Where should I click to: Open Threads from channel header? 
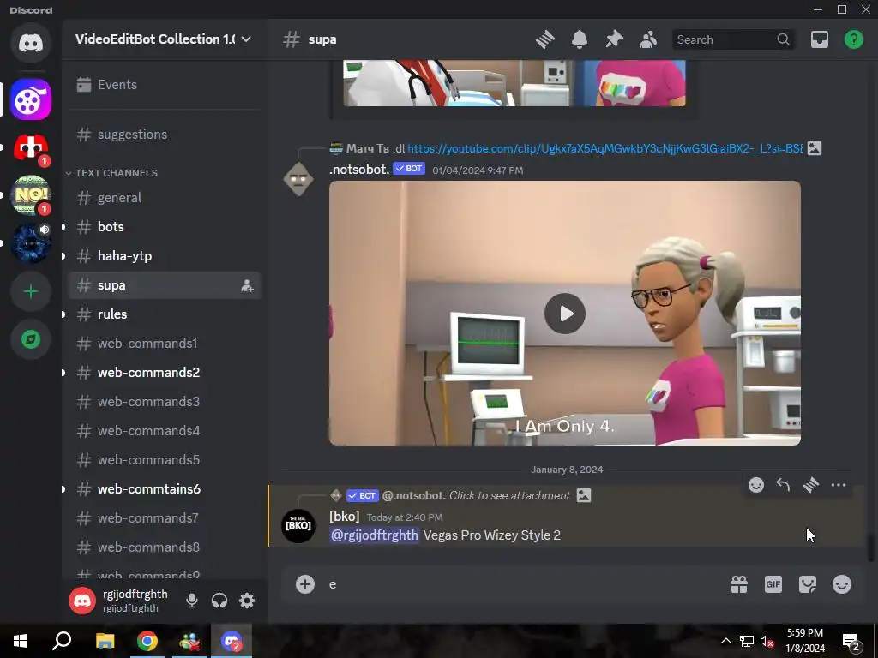(544, 39)
